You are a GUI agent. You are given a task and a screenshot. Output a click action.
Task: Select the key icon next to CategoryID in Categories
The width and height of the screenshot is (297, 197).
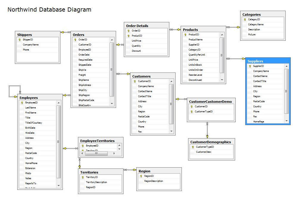245,20
